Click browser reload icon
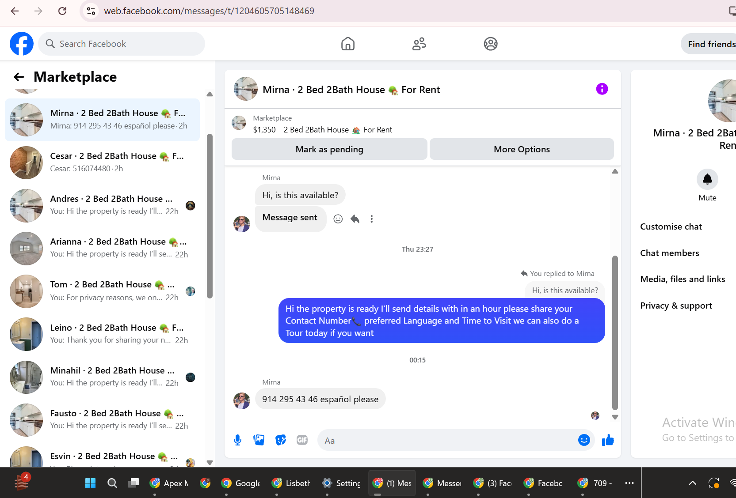Screen dimensions: 736x498 (62, 11)
